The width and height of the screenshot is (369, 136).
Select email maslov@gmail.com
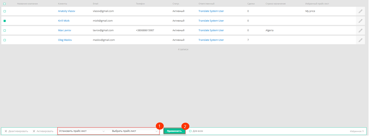[104, 40]
